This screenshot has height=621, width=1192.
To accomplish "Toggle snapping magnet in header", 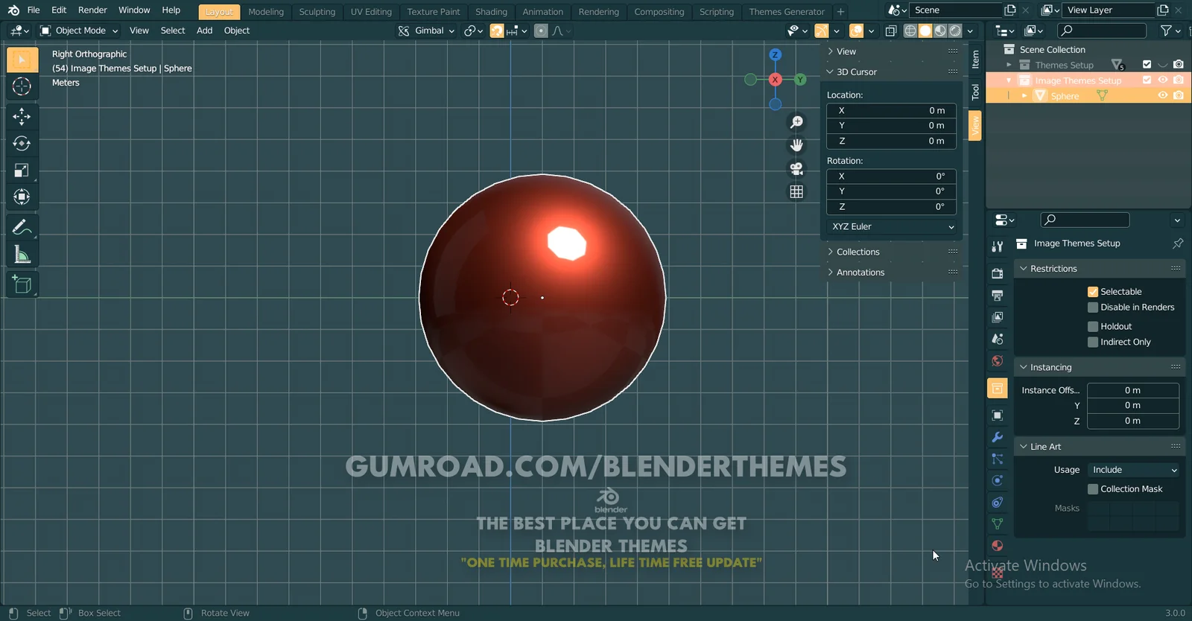I will click(x=496, y=31).
